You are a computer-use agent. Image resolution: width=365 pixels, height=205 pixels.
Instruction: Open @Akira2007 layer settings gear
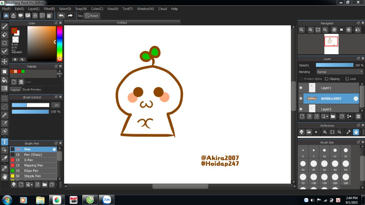(x=356, y=98)
